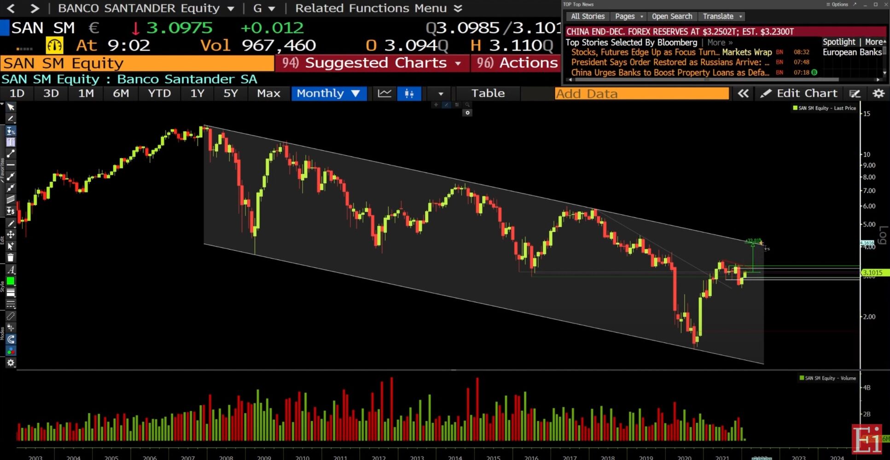Collapse the panel with the double-chevron button
The image size is (890, 460).
[x=743, y=93]
